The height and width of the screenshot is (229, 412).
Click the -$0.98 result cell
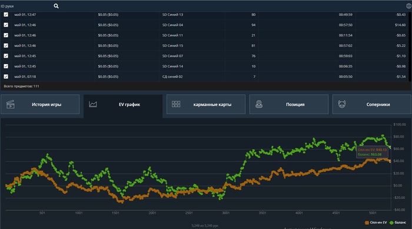[401, 67]
